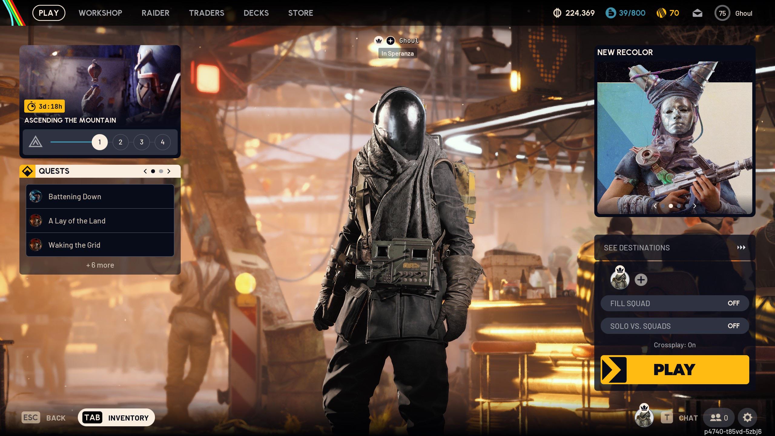Click the gold currency icon beside 70
The height and width of the screenshot is (436, 775).
(661, 13)
